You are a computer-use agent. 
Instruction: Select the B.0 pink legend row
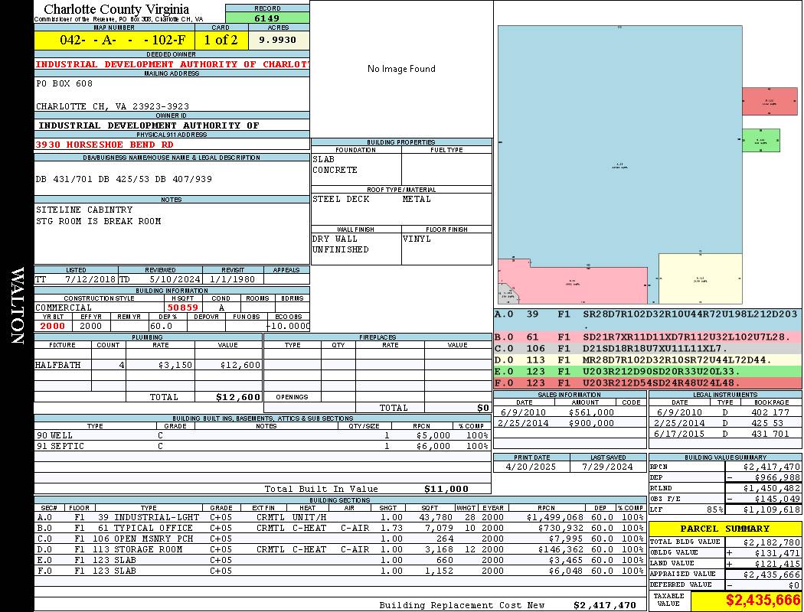647,337
